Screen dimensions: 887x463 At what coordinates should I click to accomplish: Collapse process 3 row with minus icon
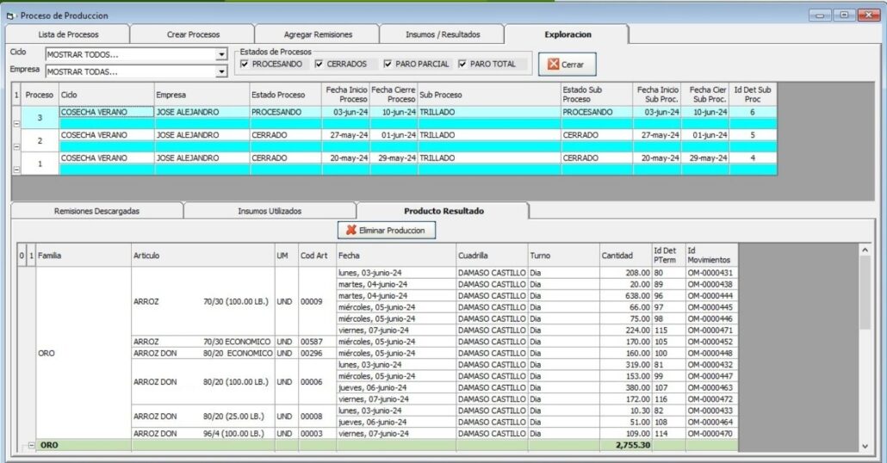(x=16, y=124)
